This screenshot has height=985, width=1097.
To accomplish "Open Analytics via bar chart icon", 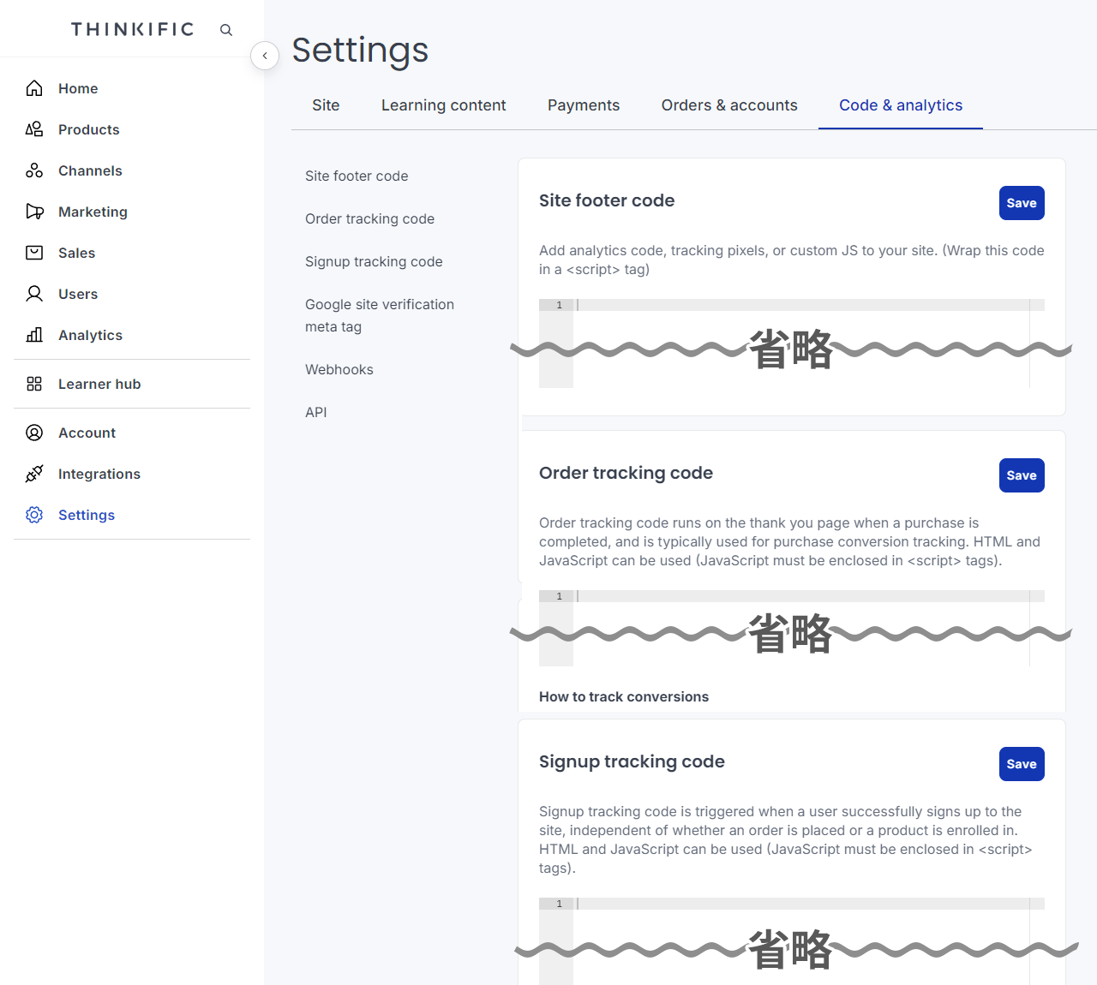I will (x=34, y=335).
